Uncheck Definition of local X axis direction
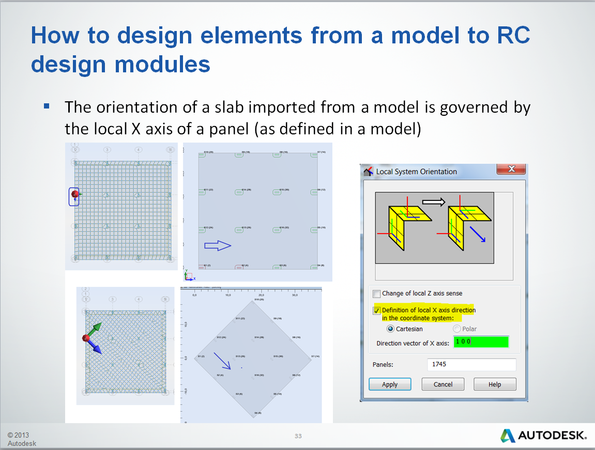The height and width of the screenshot is (450, 595). tap(377, 311)
